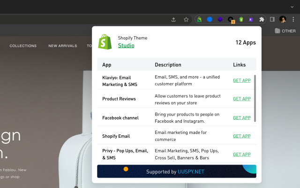Image resolution: width=300 pixels, height=188 pixels.
Task: Select 'Allow customers to leave product reviews' description
Action: click(x=187, y=99)
